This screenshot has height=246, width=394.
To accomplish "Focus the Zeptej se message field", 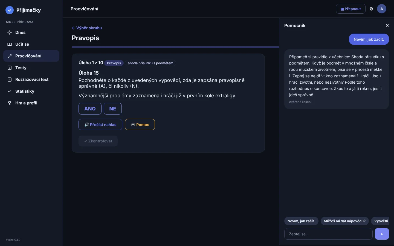I will pos(328,234).
